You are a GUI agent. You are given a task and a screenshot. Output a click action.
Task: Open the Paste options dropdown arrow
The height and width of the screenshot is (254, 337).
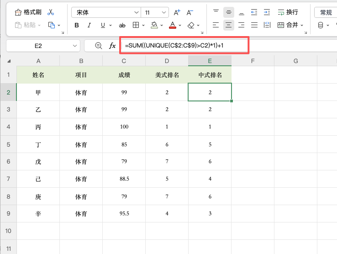(39, 26)
